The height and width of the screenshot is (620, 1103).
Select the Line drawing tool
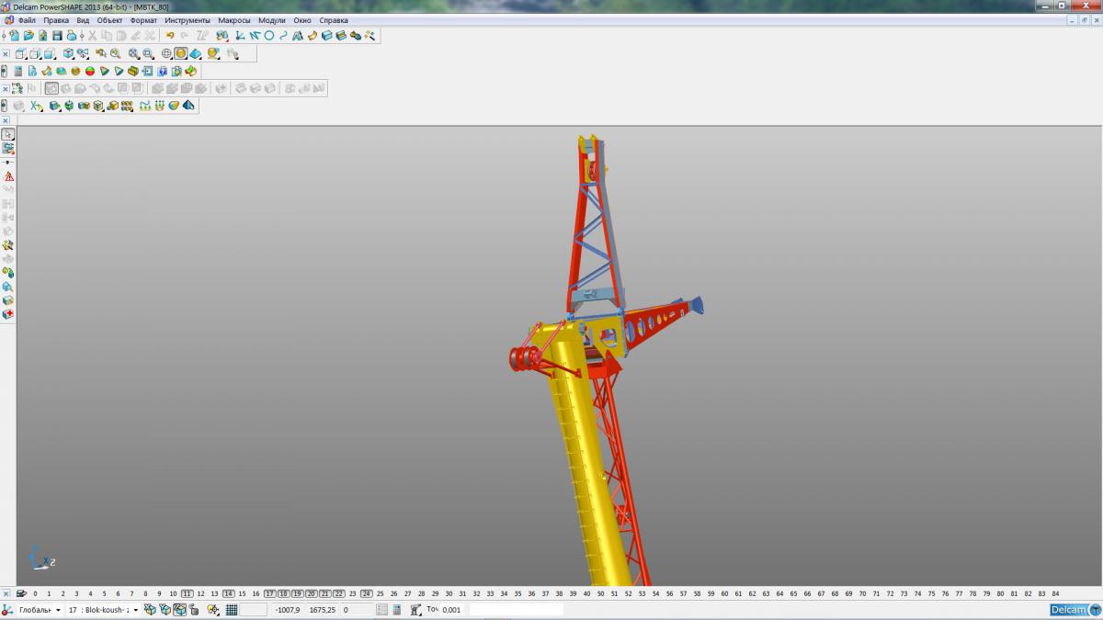tap(255, 35)
